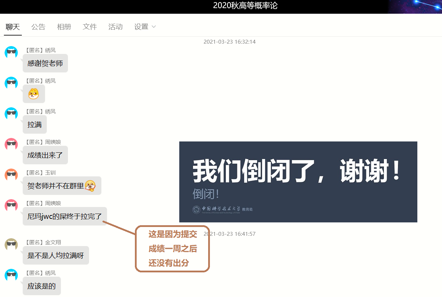This screenshot has height=297, width=442.
Task: Open the 相册 tab
Action: tap(64, 27)
